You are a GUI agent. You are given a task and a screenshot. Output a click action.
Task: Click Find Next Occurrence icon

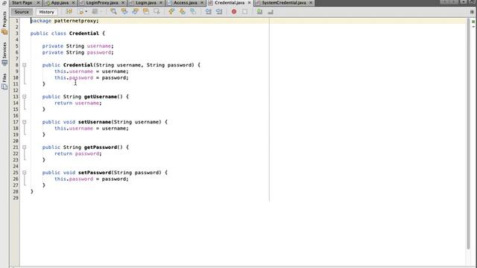click(x=135, y=12)
